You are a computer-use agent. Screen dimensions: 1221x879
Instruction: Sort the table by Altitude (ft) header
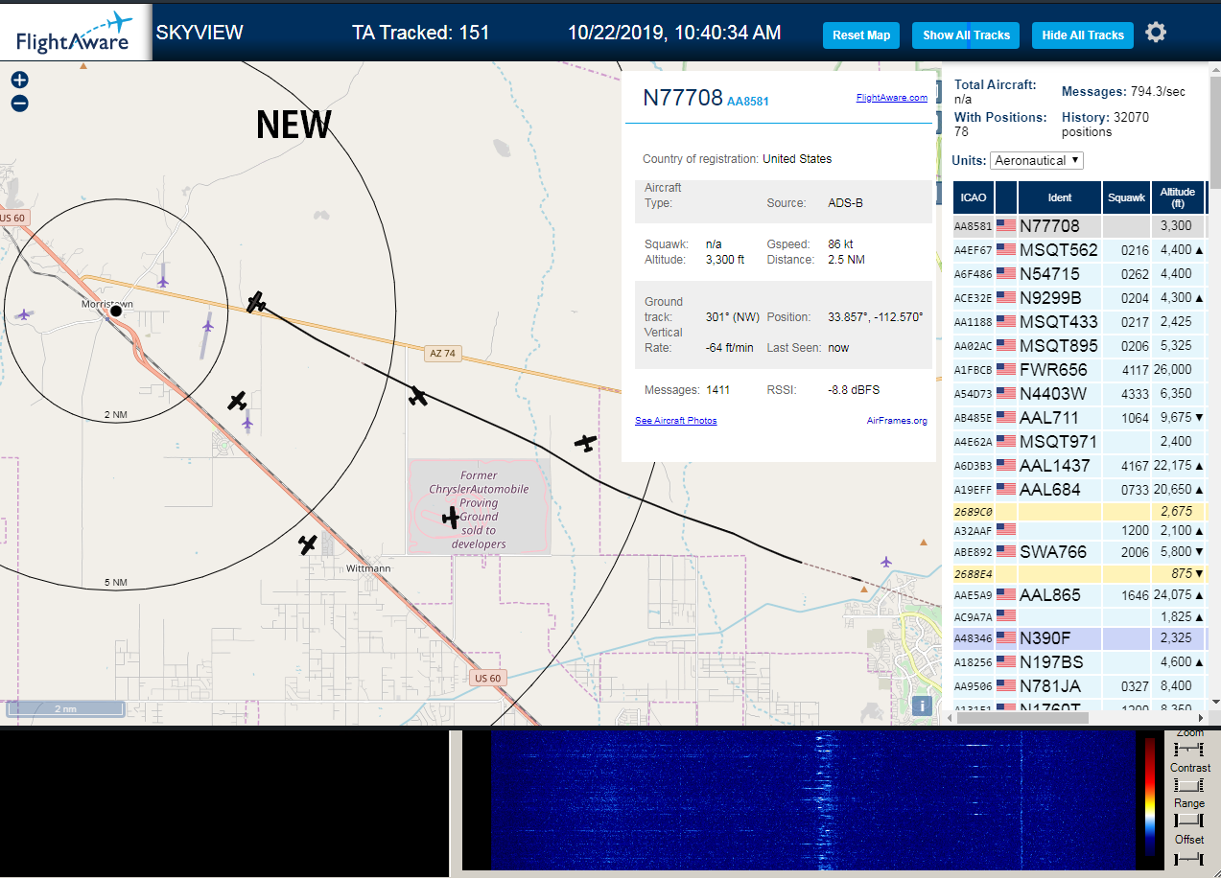click(x=1177, y=197)
